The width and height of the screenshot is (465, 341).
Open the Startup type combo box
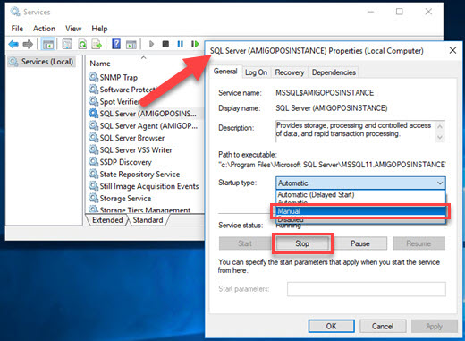[360, 183]
